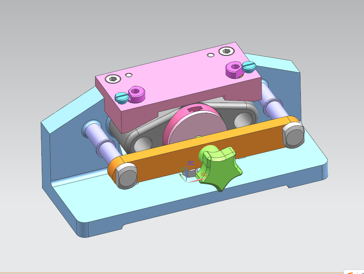
Task: Click the pink round disc workpiece
Action: [197, 127]
